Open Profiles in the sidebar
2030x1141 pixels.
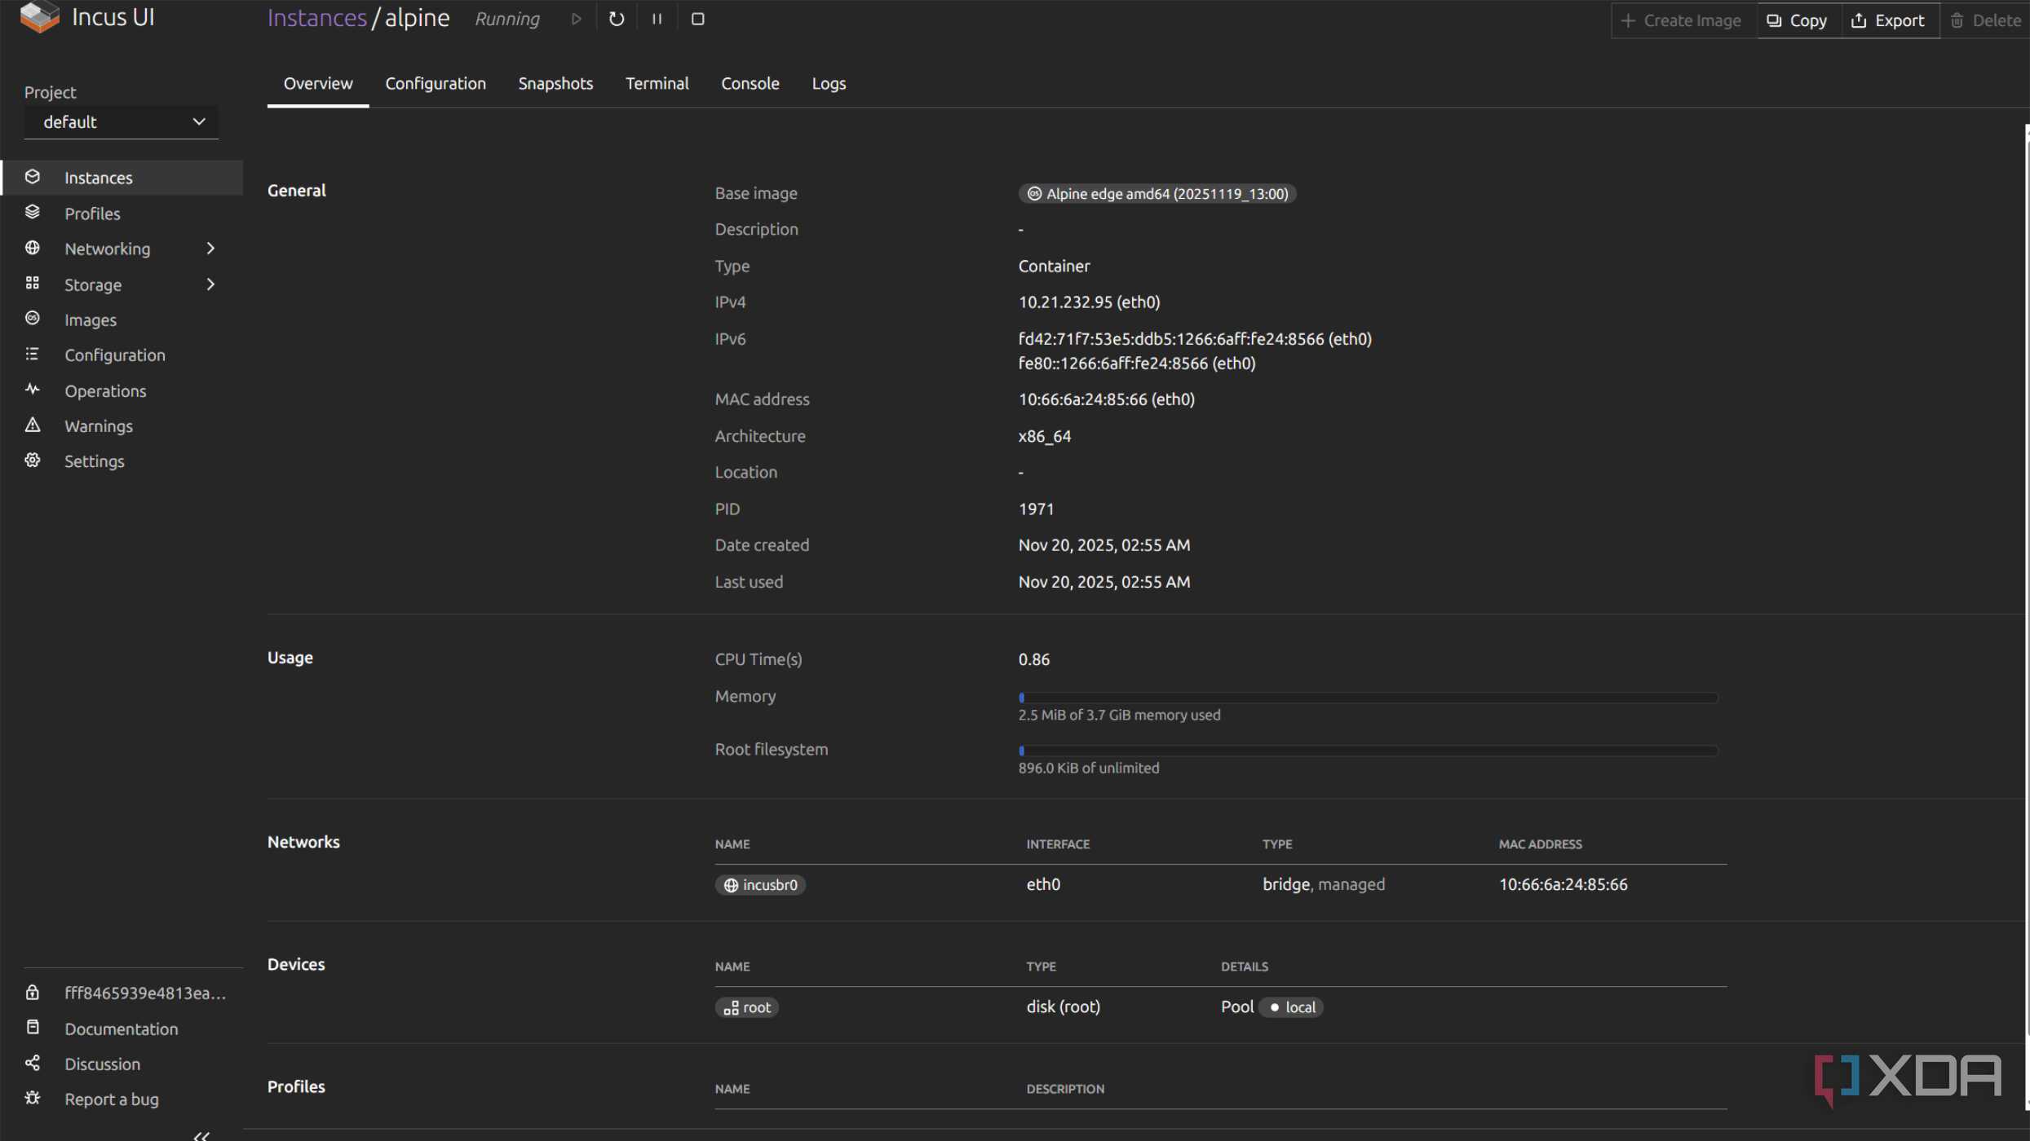tap(122, 214)
